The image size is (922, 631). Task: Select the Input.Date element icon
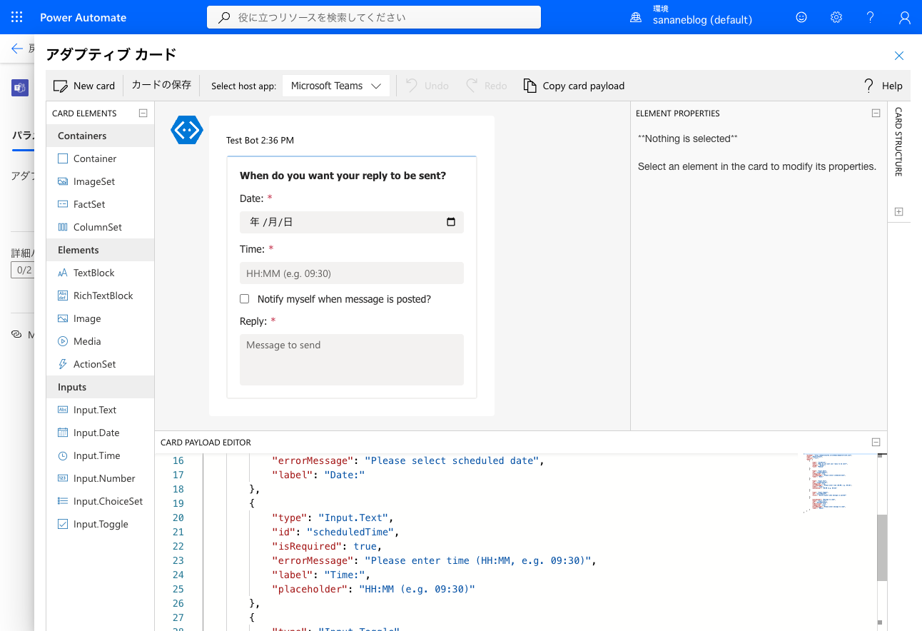(63, 433)
